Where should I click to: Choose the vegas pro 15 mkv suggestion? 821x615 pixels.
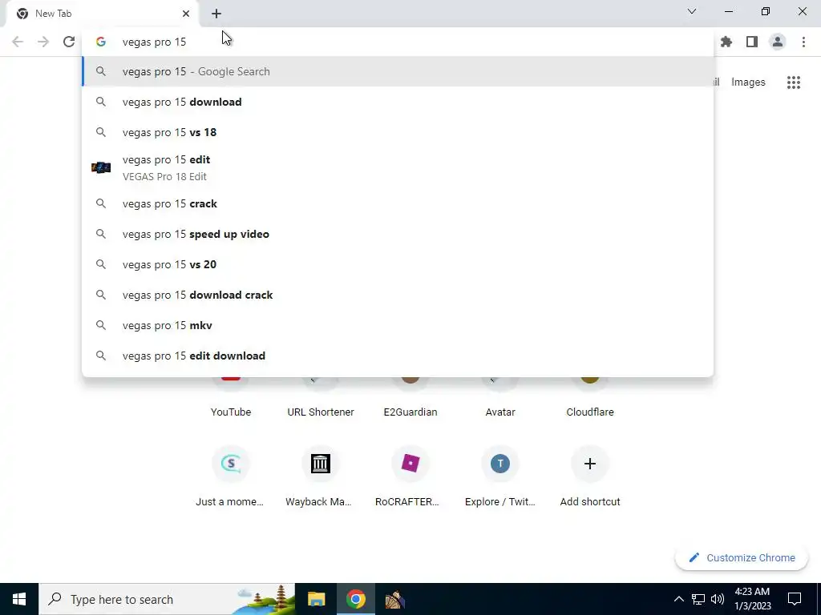point(398,325)
